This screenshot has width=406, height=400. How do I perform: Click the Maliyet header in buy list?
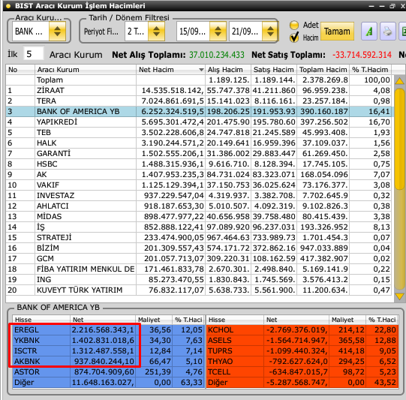[x=154, y=320]
